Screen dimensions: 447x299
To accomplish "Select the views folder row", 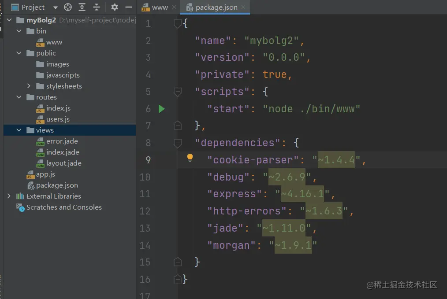I will click(x=70, y=130).
